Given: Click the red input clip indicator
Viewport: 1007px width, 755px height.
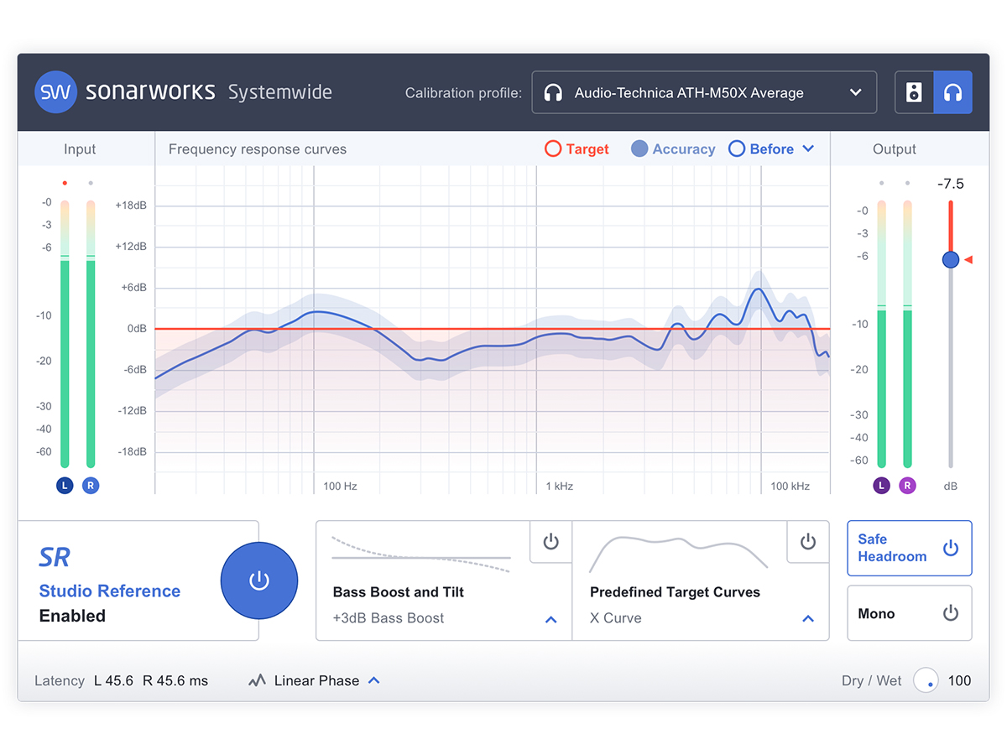Looking at the screenshot, I should pos(65,182).
